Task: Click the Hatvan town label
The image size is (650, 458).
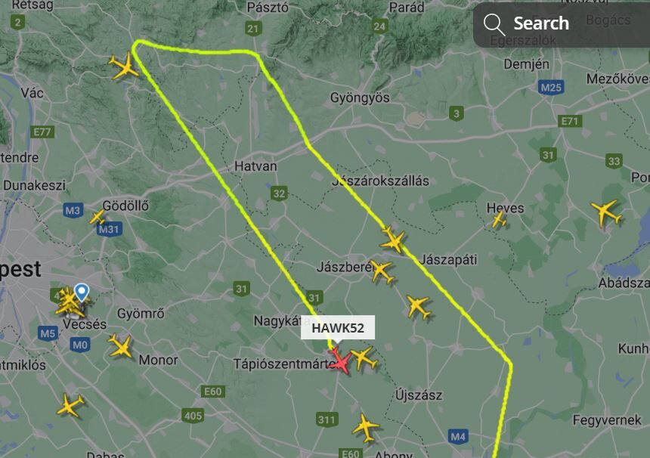Action: pyautogui.click(x=255, y=166)
